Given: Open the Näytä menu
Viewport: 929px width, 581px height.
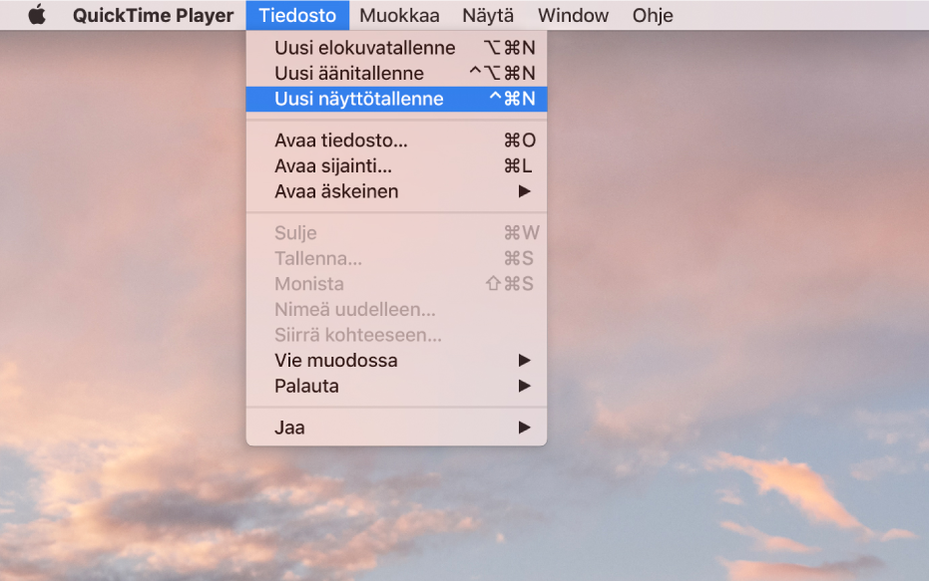Looking at the screenshot, I should point(488,15).
